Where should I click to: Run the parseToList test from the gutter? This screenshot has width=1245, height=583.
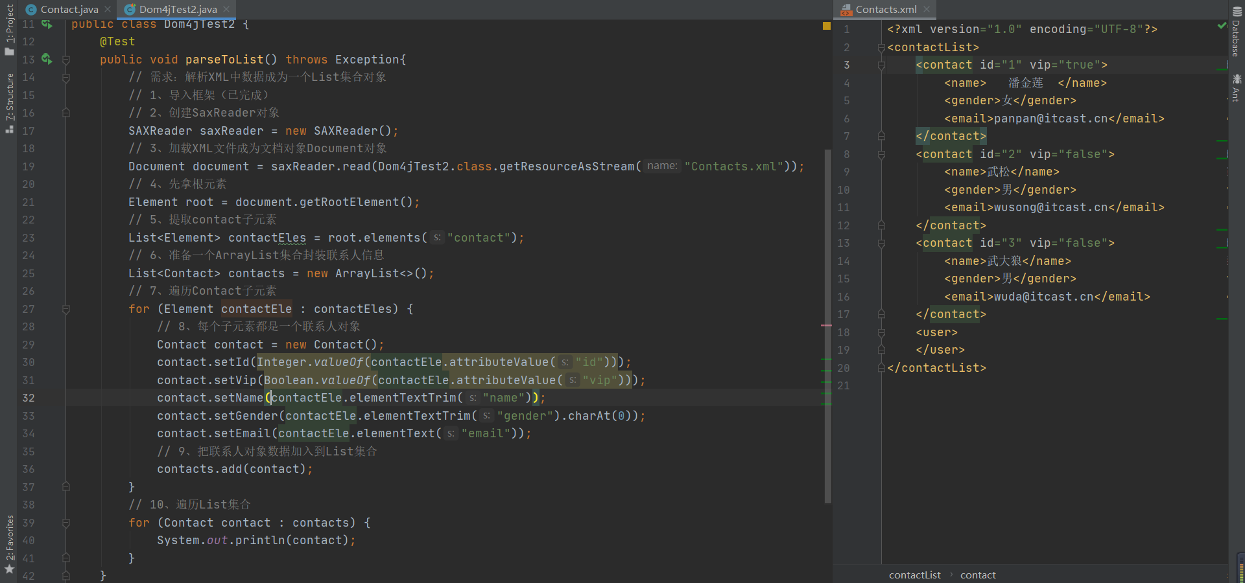point(46,59)
